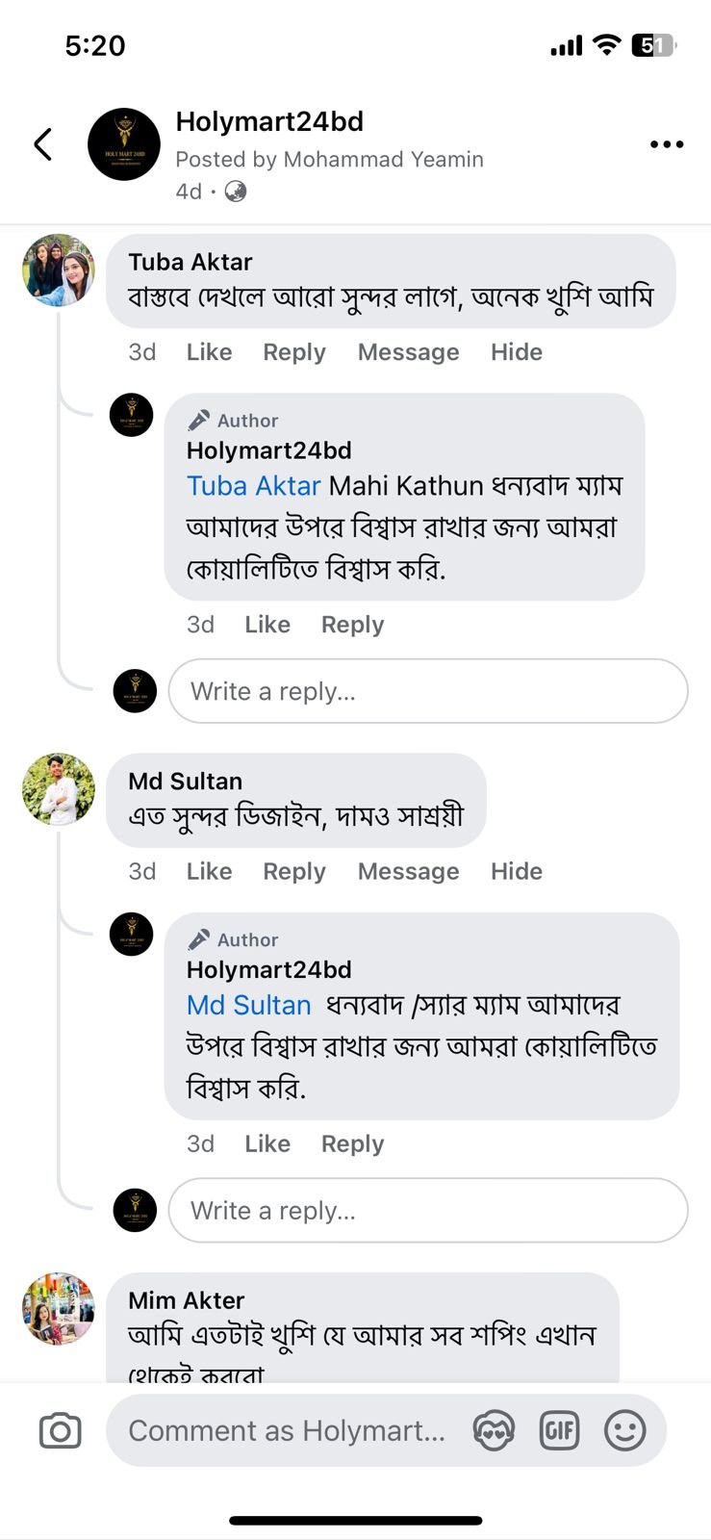The height and width of the screenshot is (1540, 711).
Task: Tap the Comment as Holymart input field
Action: coord(289,1430)
